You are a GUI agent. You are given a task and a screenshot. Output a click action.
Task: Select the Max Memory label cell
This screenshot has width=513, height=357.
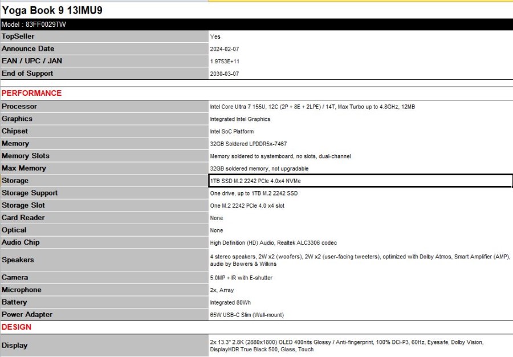(104, 168)
